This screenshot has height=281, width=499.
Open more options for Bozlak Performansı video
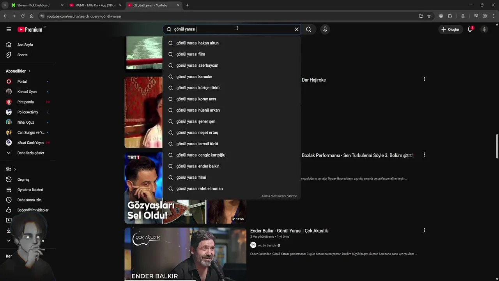point(424,155)
